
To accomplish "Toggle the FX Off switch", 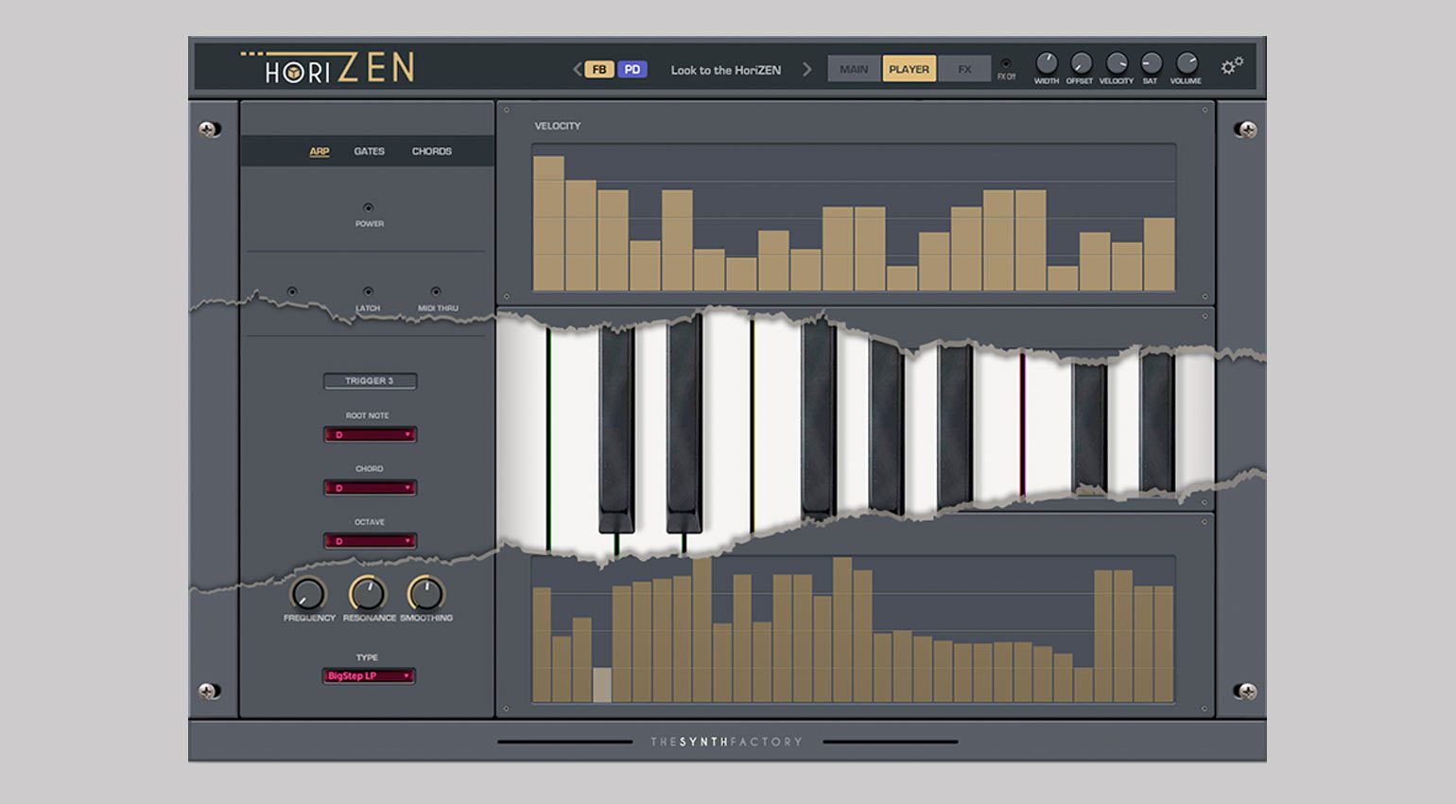I will (1006, 63).
